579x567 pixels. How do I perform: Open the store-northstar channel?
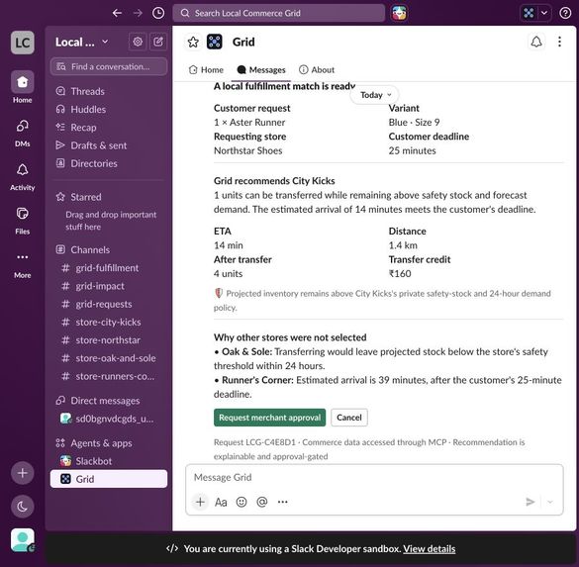[109, 340]
